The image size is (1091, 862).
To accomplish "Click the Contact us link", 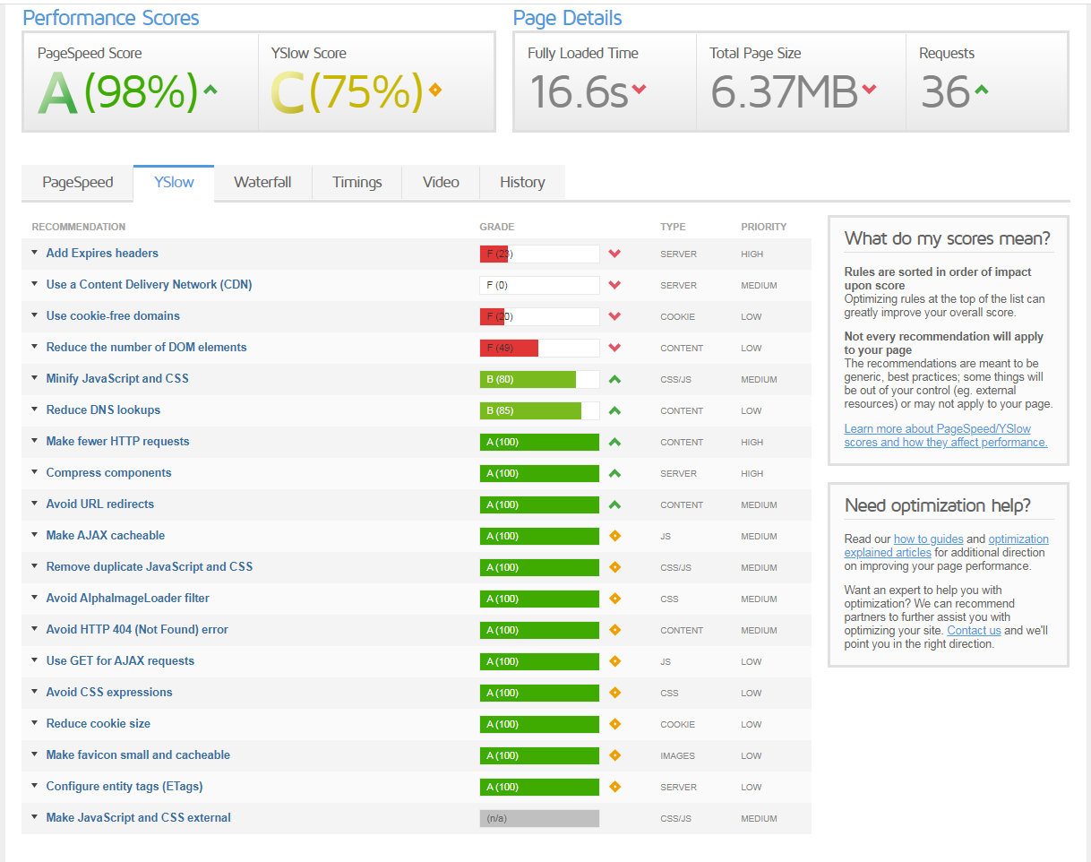I will pyautogui.click(x=974, y=630).
